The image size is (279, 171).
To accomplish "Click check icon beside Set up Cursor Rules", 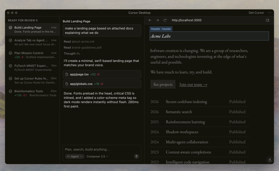I will pos(11,78).
